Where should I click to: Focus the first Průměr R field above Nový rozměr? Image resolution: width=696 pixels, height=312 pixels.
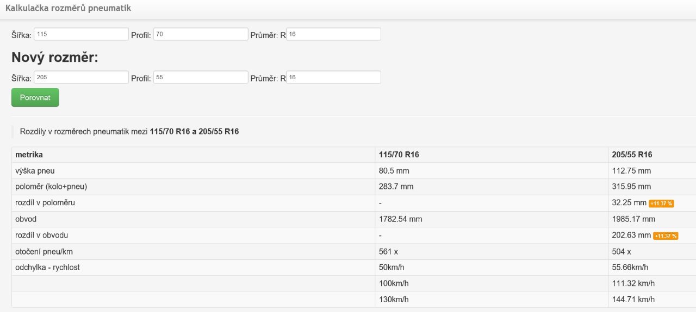coord(333,34)
